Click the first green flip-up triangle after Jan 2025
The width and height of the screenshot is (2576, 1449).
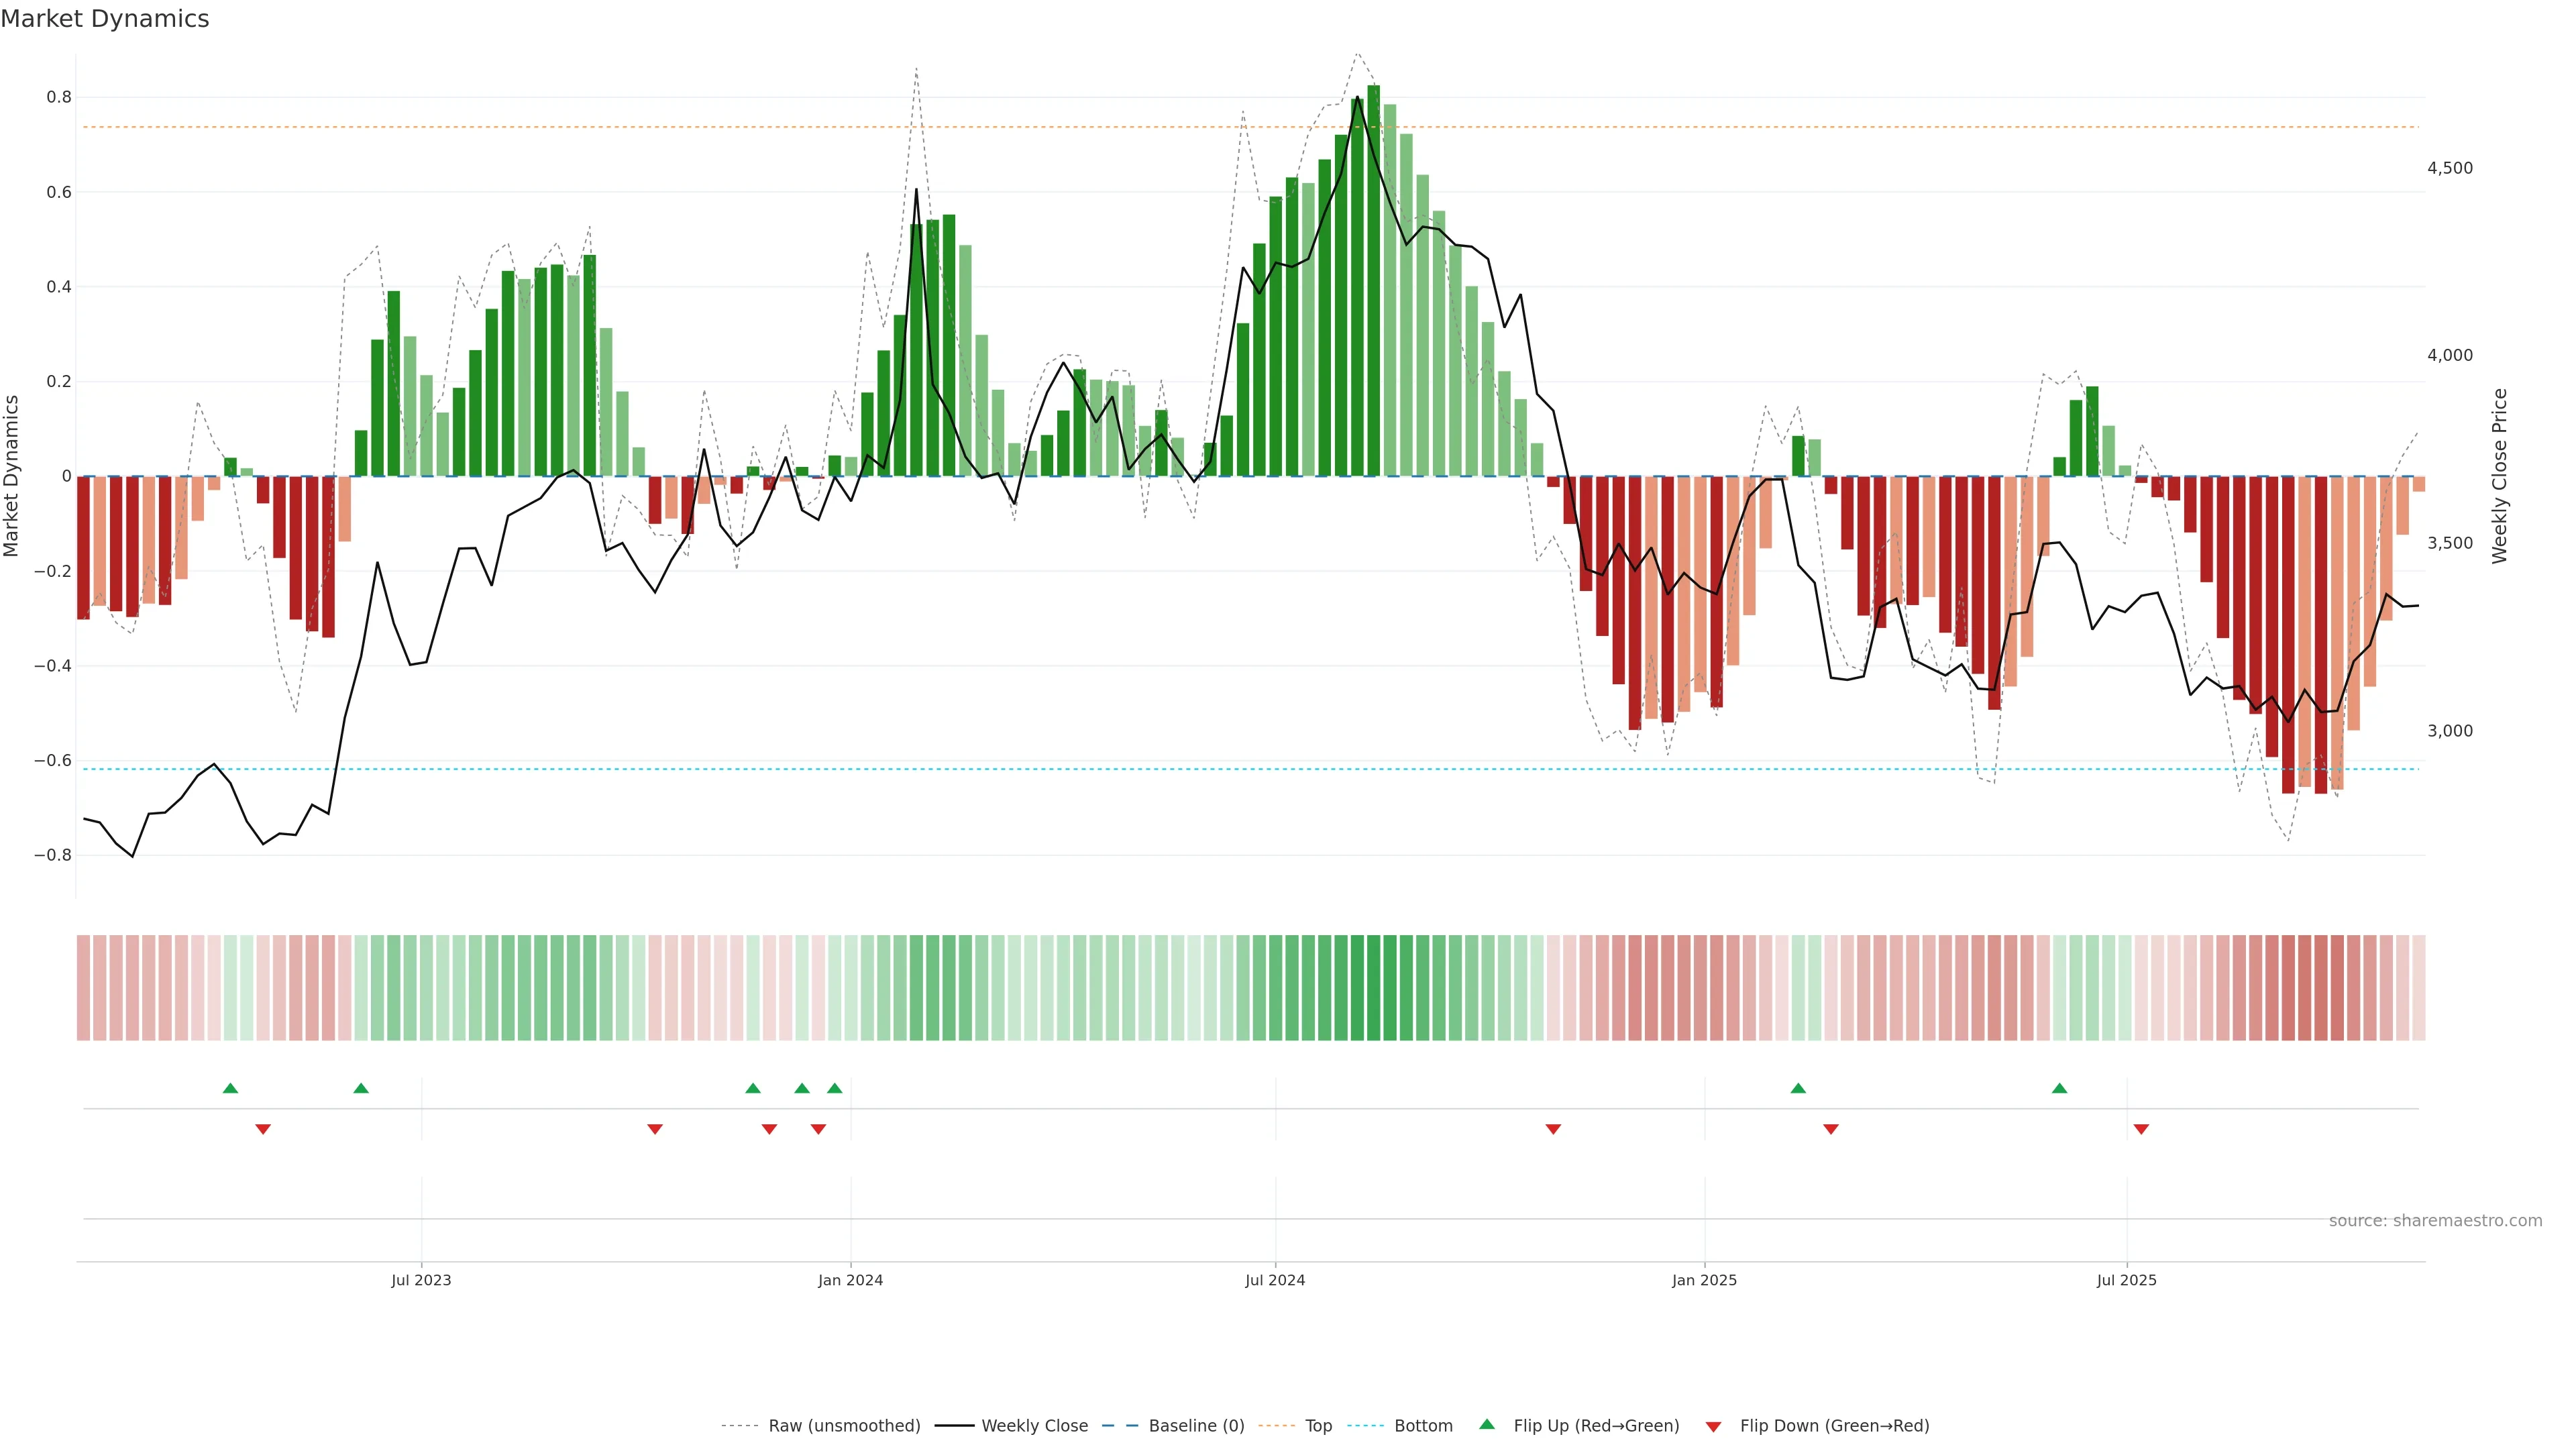(x=1798, y=1088)
